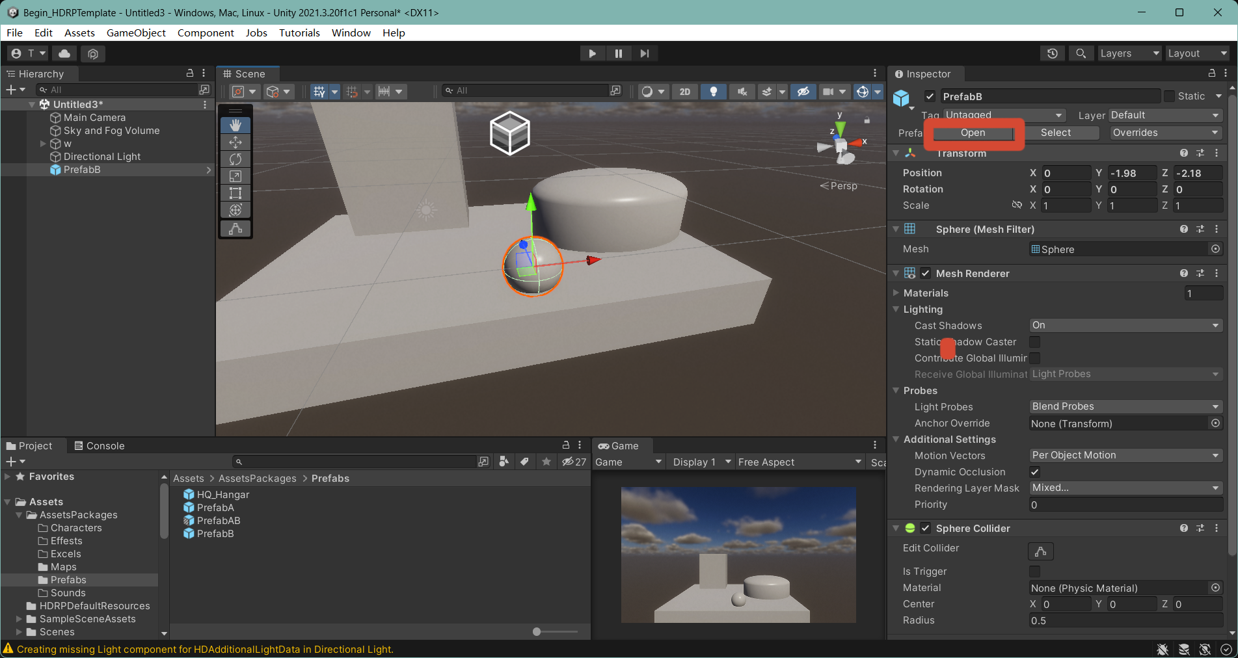1238x658 pixels.
Task: Click the Scene Gizmos icon
Action: (863, 92)
